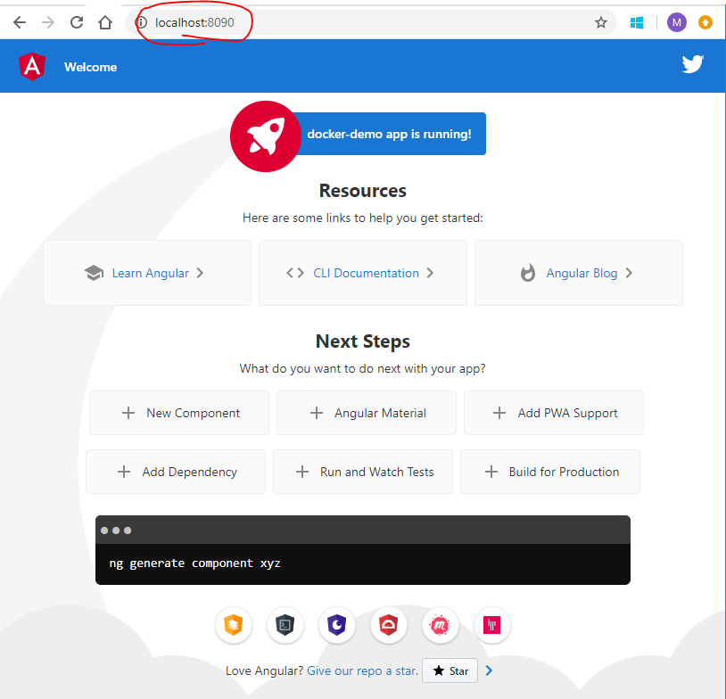Image resolution: width=726 pixels, height=699 pixels.
Task: Select the Run and Watch Tests card
Action: tap(363, 472)
